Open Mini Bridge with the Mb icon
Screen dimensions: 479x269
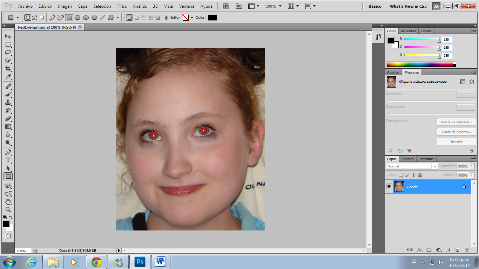(x=239, y=6)
